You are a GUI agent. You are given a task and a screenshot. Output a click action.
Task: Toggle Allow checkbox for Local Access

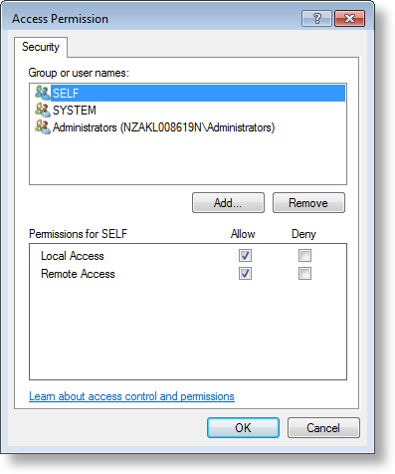point(245,256)
